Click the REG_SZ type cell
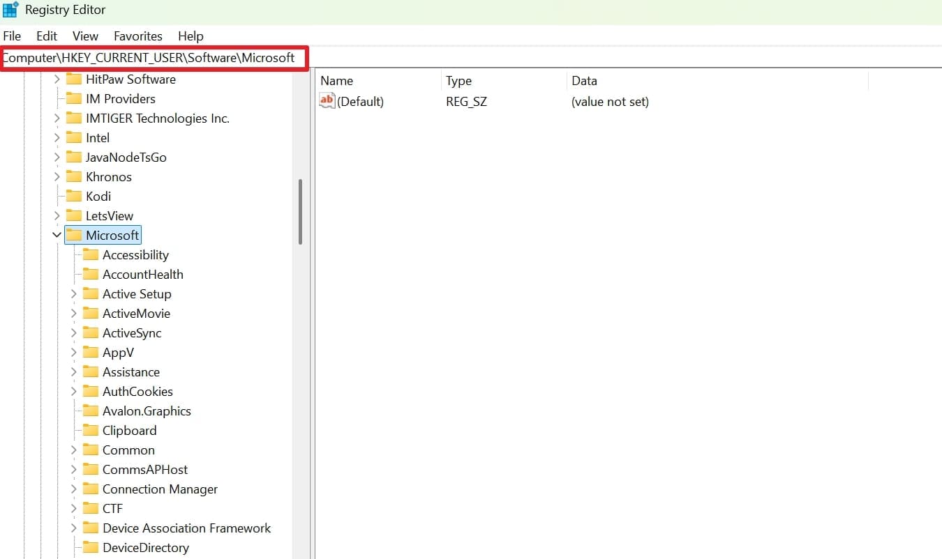 [467, 101]
